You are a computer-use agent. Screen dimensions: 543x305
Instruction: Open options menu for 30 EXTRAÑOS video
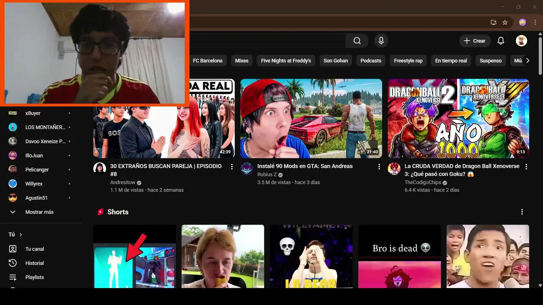[232, 167]
